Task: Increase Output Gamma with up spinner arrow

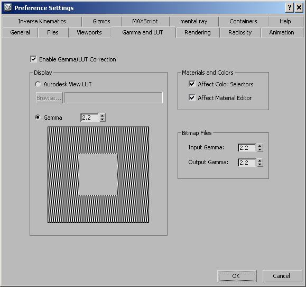Action: (x=260, y=160)
